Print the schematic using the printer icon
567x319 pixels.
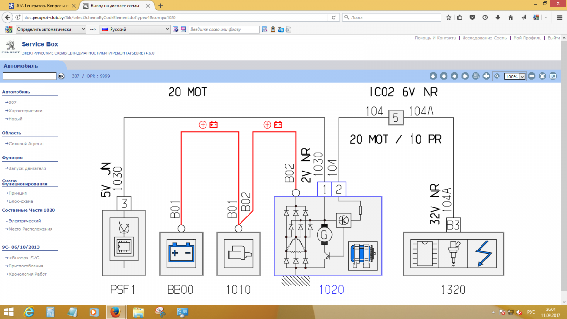(475, 76)
